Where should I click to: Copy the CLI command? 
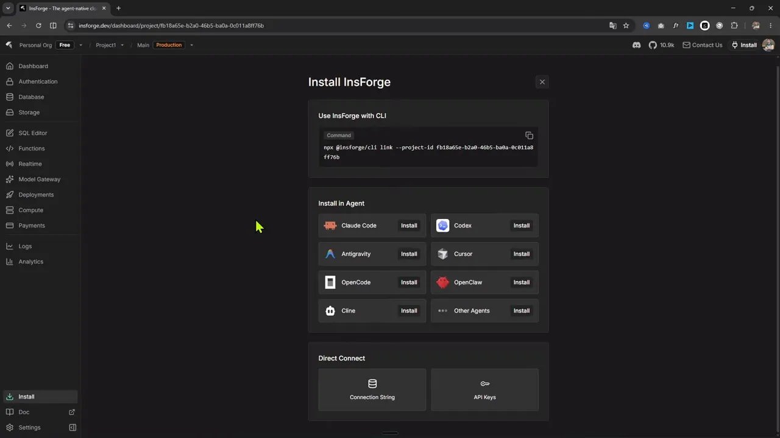pos(529,136)
